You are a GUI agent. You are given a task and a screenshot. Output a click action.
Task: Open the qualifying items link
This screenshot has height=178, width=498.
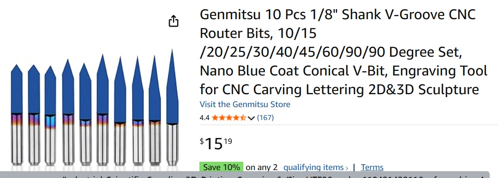pos(313,167)
